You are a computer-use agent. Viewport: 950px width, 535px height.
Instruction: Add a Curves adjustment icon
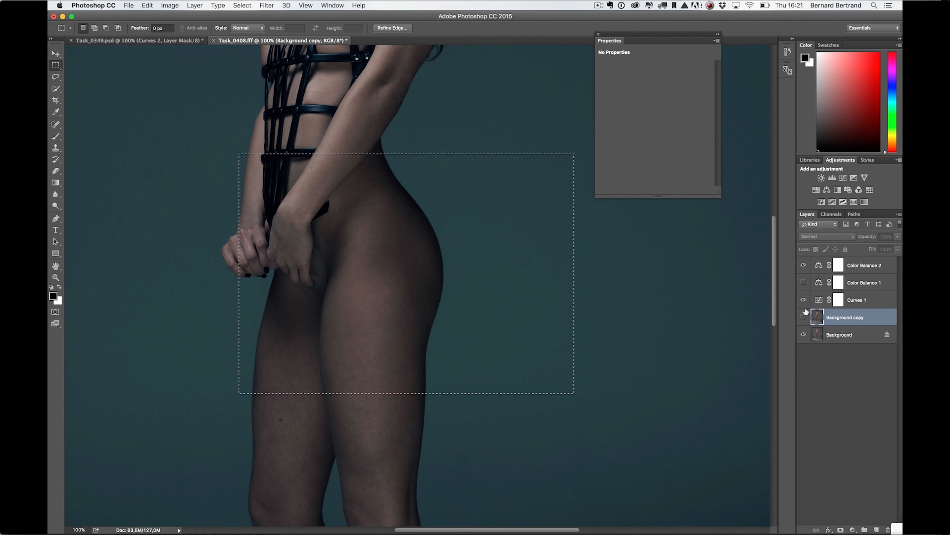point(843,178)
